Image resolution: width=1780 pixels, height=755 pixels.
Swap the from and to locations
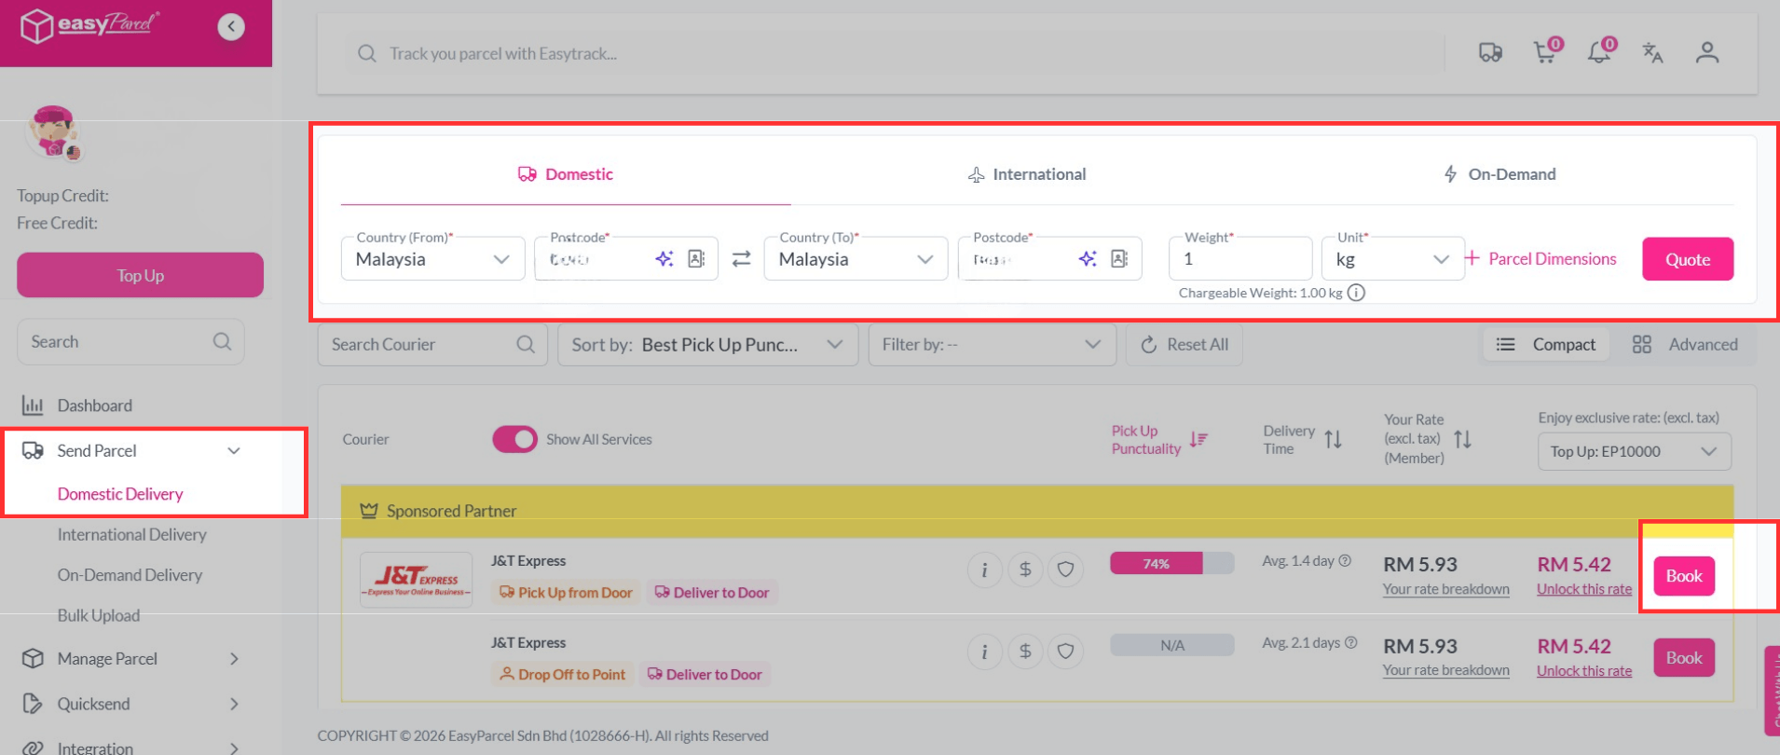point(741,259)
